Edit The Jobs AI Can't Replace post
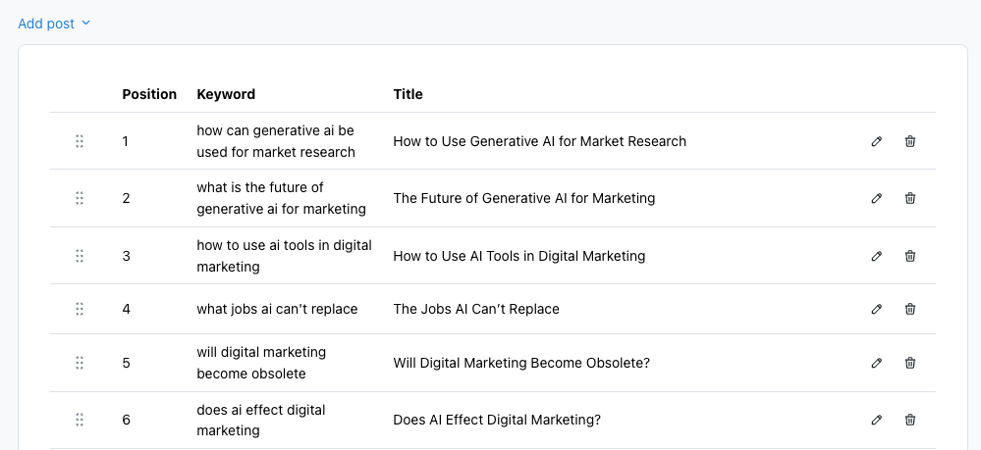Image resolution: width=981 pixels, height=450 pixels. (877, 309)
